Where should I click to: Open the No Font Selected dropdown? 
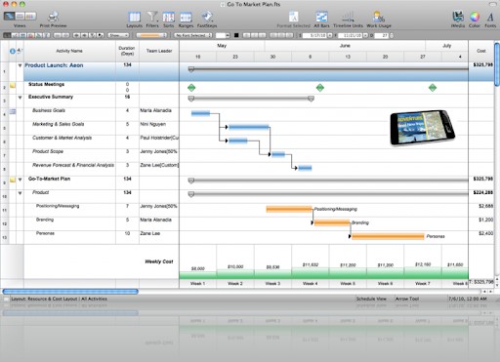tap(192, 35)
